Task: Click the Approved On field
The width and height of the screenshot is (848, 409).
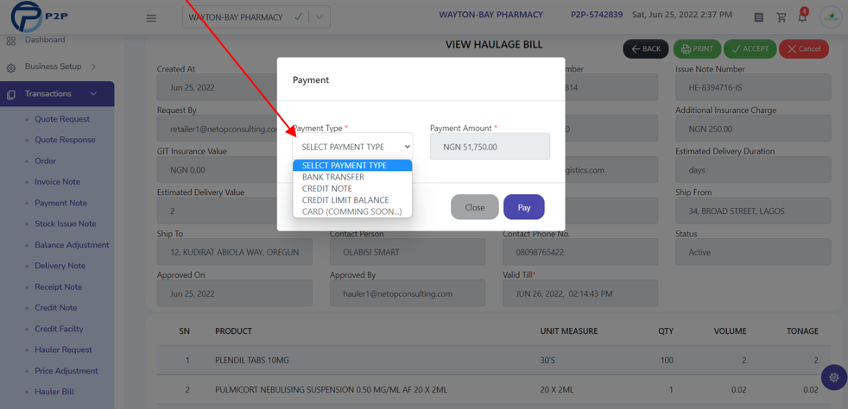Action: coord(234,293)
